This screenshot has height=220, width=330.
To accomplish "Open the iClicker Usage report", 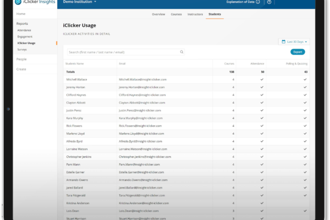I will [26, 43].
